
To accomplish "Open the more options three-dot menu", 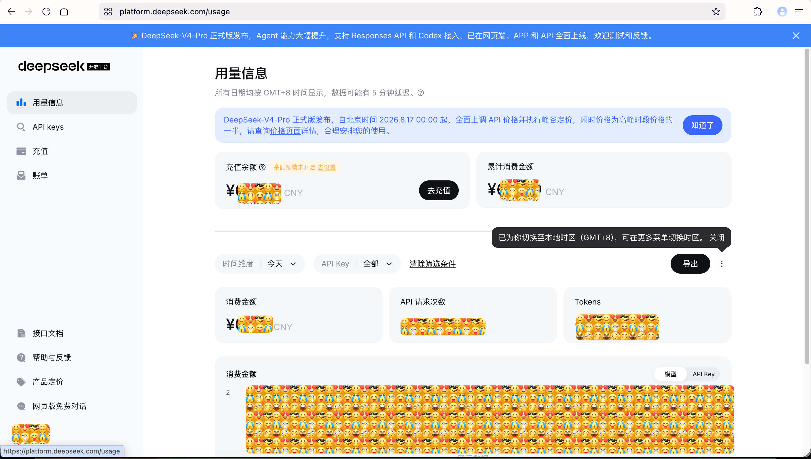I will click(x=722, y=264).
